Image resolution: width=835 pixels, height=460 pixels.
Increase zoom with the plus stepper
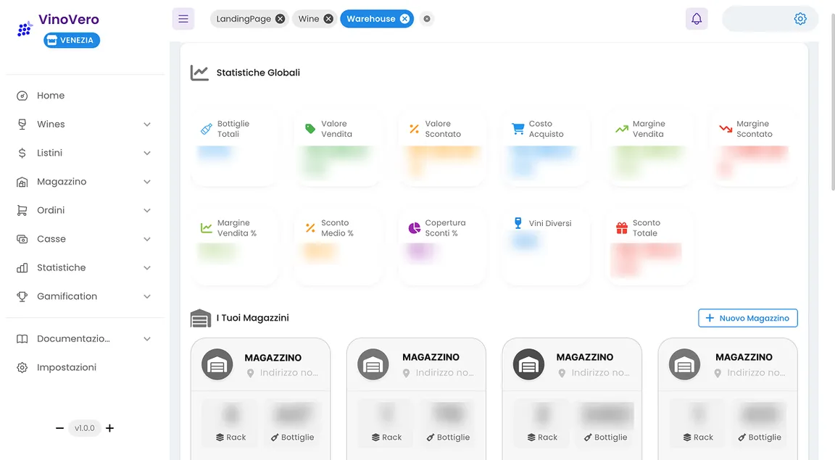point(109,428)
